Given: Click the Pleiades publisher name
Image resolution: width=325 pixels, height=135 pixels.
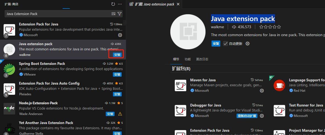Looking at the screenshot, I should [x=25, y=94].
